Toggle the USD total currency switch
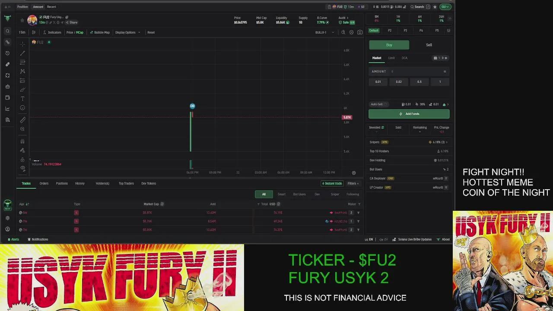This screenshot has width=553, height=311. click(x=278, y=204)
